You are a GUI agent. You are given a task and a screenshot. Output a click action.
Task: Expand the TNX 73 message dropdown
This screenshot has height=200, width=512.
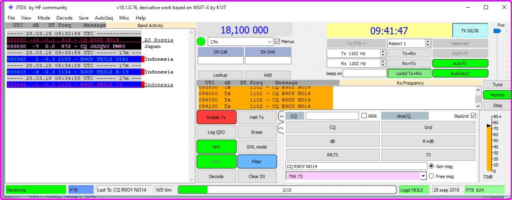click(x=423, y=176)
